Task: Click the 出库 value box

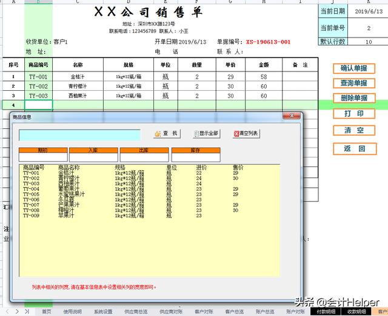Action: tap(144, 157)
